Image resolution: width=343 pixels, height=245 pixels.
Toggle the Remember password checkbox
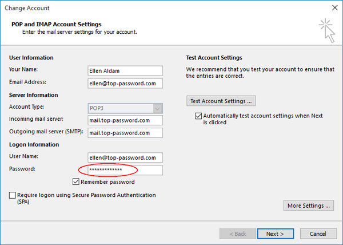coord(77,182)
